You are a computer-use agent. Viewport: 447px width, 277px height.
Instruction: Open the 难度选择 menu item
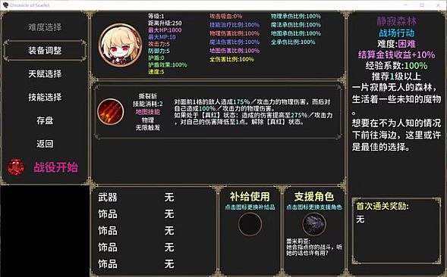(x=45, y=27)
